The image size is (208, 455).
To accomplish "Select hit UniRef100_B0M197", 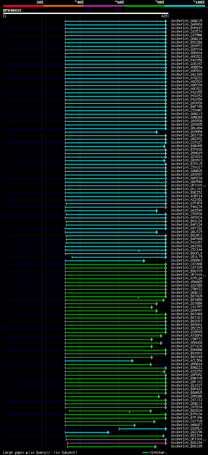I will [x=187, y=28].
